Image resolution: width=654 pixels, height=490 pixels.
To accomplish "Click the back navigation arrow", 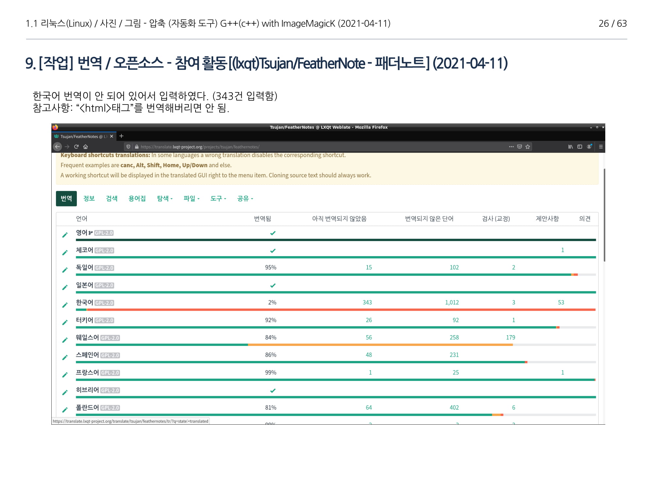I will pos(58,147).
